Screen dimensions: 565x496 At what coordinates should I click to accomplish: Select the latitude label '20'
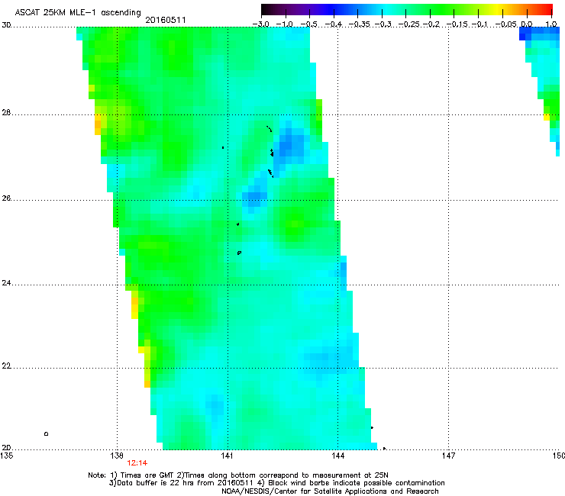coord(6,447)
